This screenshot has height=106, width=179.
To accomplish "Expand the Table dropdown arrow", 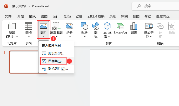I will [29, 37].
